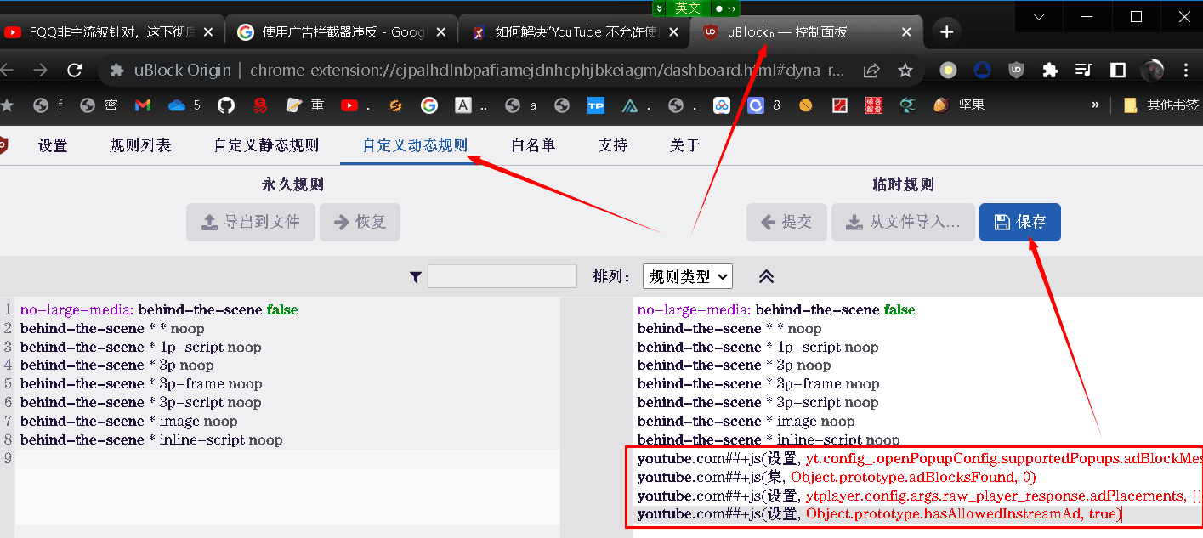Click the 从文件导入 button
1203x538 pixels.
(903, 223)
